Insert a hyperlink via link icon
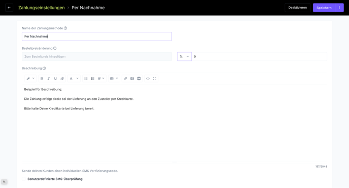Viewport: 349px width, 188px height. tap(125, 79)
